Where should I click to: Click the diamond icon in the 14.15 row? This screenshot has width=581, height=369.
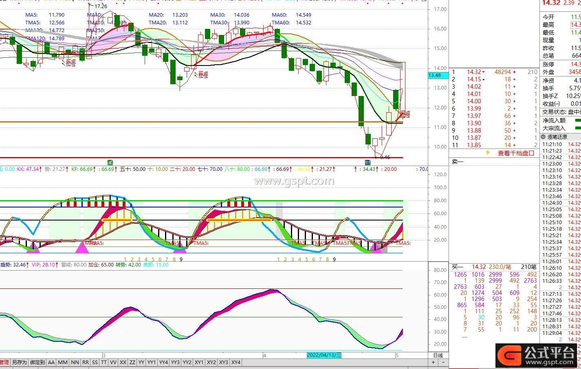(514, 79)
